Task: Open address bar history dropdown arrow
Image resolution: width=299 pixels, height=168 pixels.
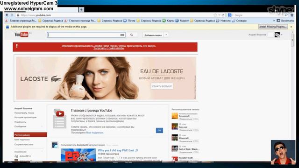Action: (219, 15)
